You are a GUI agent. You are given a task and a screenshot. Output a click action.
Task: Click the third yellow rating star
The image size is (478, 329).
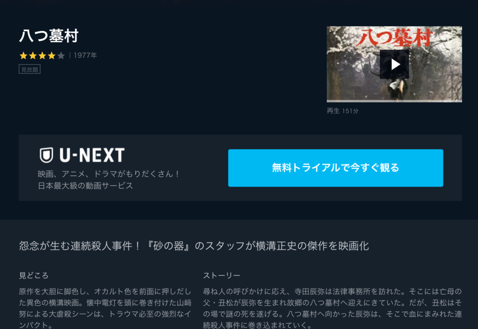point(42,56)
